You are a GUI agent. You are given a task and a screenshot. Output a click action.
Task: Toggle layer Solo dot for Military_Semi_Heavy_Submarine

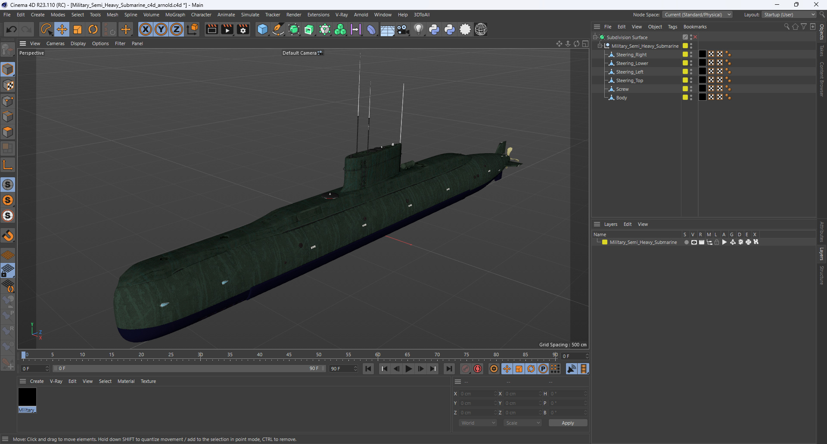coord(686,242)
